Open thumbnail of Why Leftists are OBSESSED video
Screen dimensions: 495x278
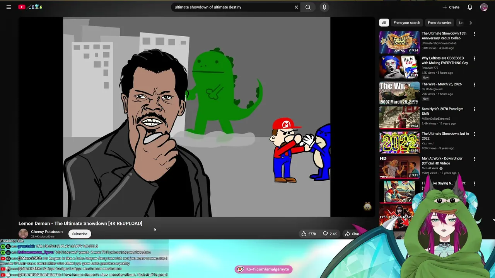pos(399,67)
